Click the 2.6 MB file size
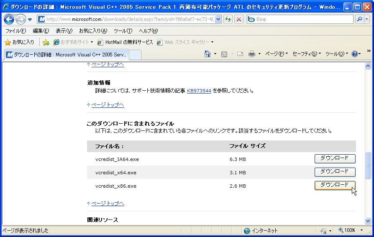374x237 pixels. [x=238, y=186]
